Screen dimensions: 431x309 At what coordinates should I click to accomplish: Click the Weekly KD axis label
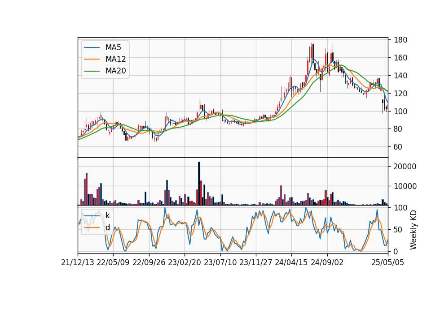tap(413, 230)
